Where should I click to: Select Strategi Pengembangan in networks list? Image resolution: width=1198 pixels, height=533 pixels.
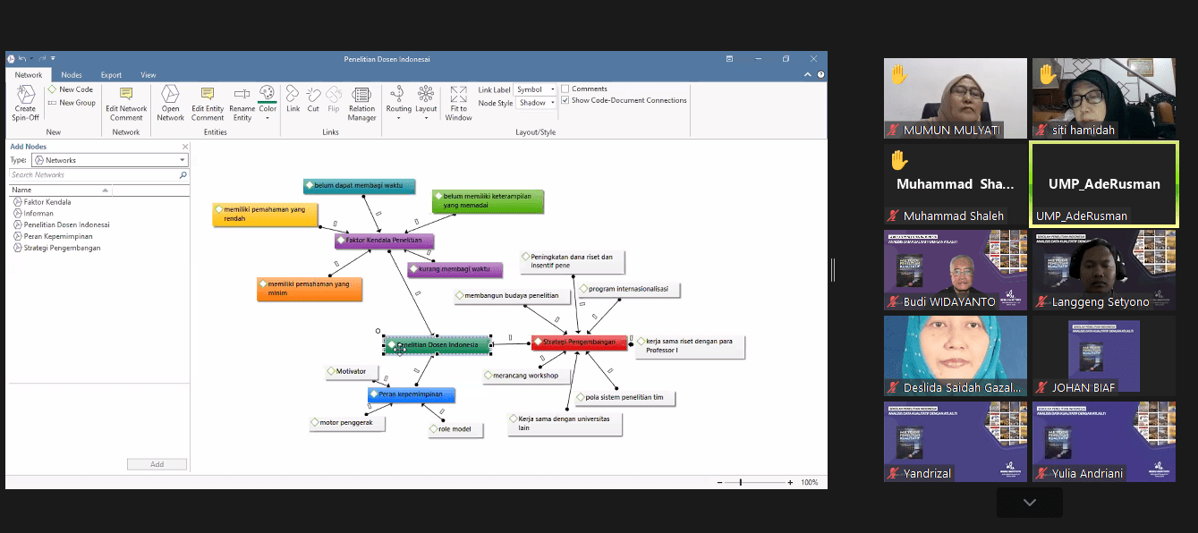coord(62,248)
